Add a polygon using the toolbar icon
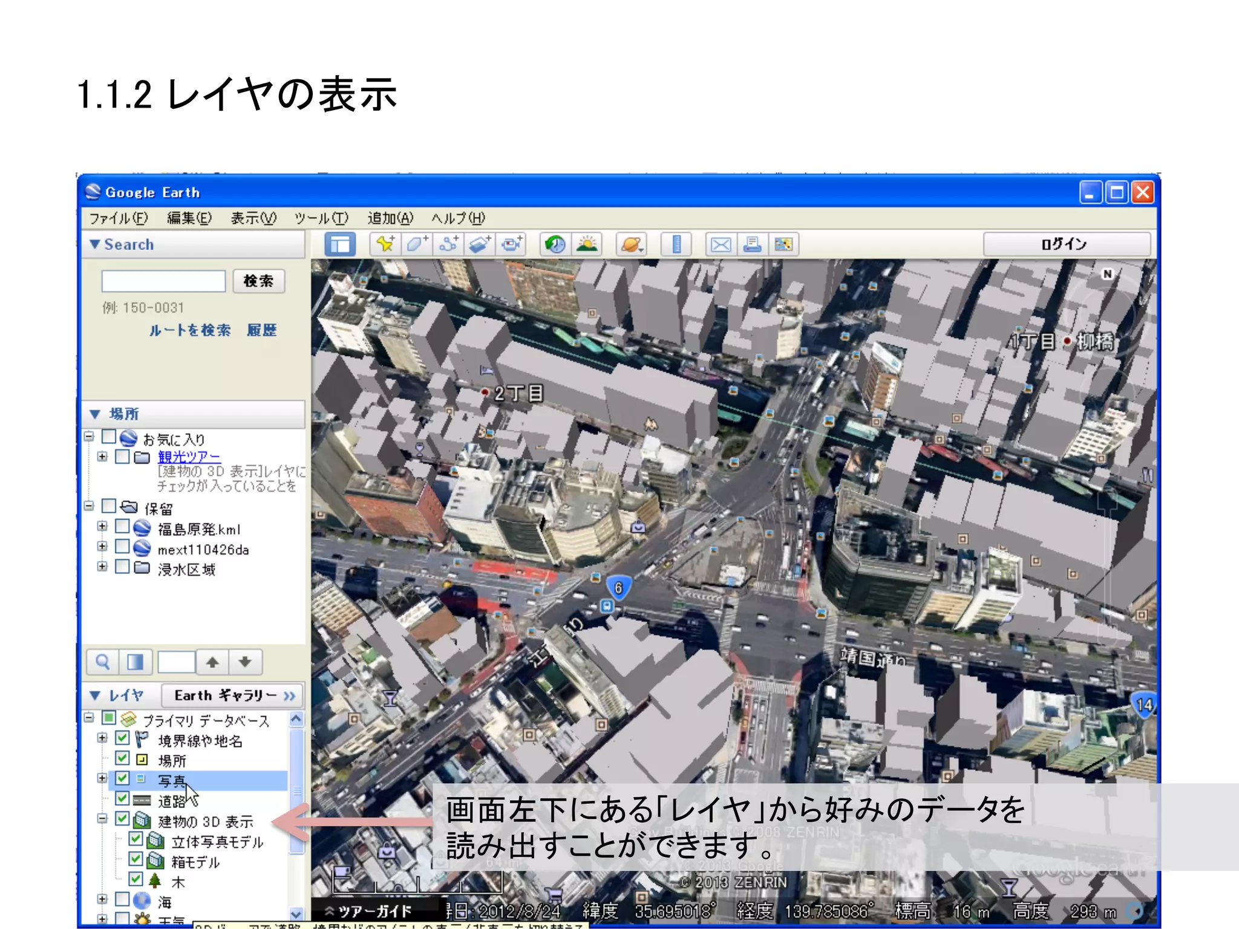The width and height of the screenshot is (1239, 929). click(x=417, y=244)
